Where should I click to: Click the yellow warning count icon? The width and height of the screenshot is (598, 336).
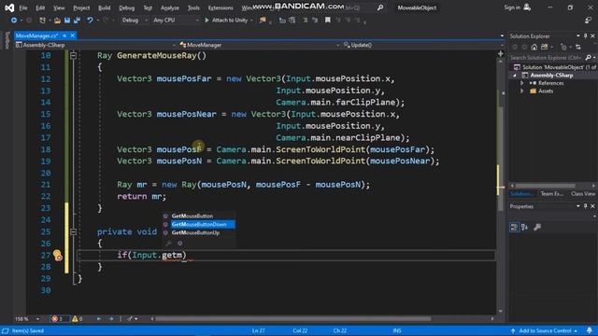click(x=75, y=319)
